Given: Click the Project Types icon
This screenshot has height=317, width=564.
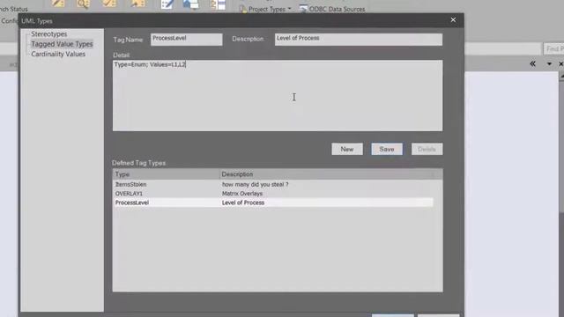Looking at the screenshot, I should coord(243,9).
